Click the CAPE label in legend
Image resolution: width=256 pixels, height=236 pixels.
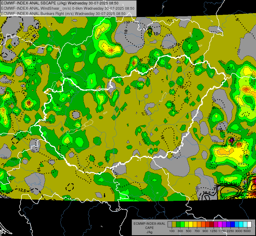click(149, 228)
